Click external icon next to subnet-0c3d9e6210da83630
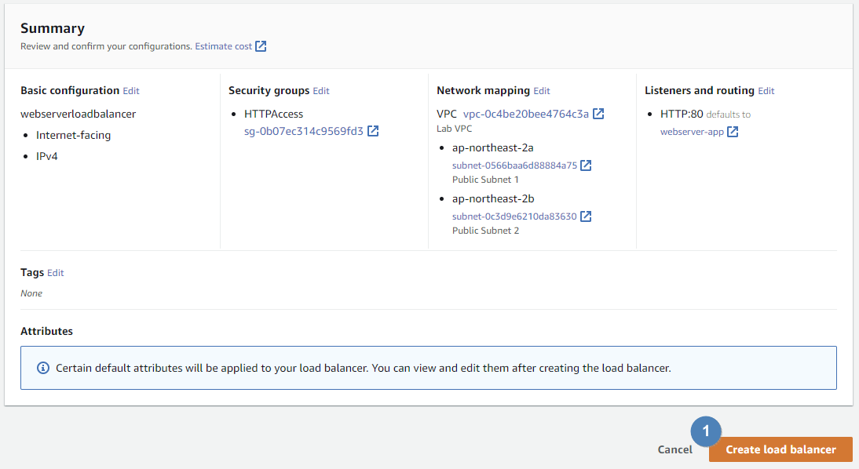The height and width of the screenshot is (469, 859). [586, 216]
